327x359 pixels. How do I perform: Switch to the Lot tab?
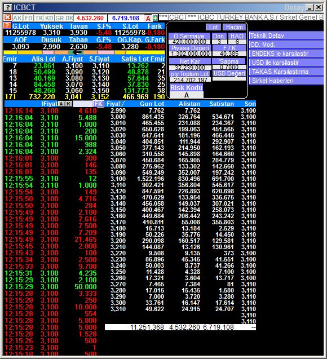pyautogui.click(x=214, y=27)
